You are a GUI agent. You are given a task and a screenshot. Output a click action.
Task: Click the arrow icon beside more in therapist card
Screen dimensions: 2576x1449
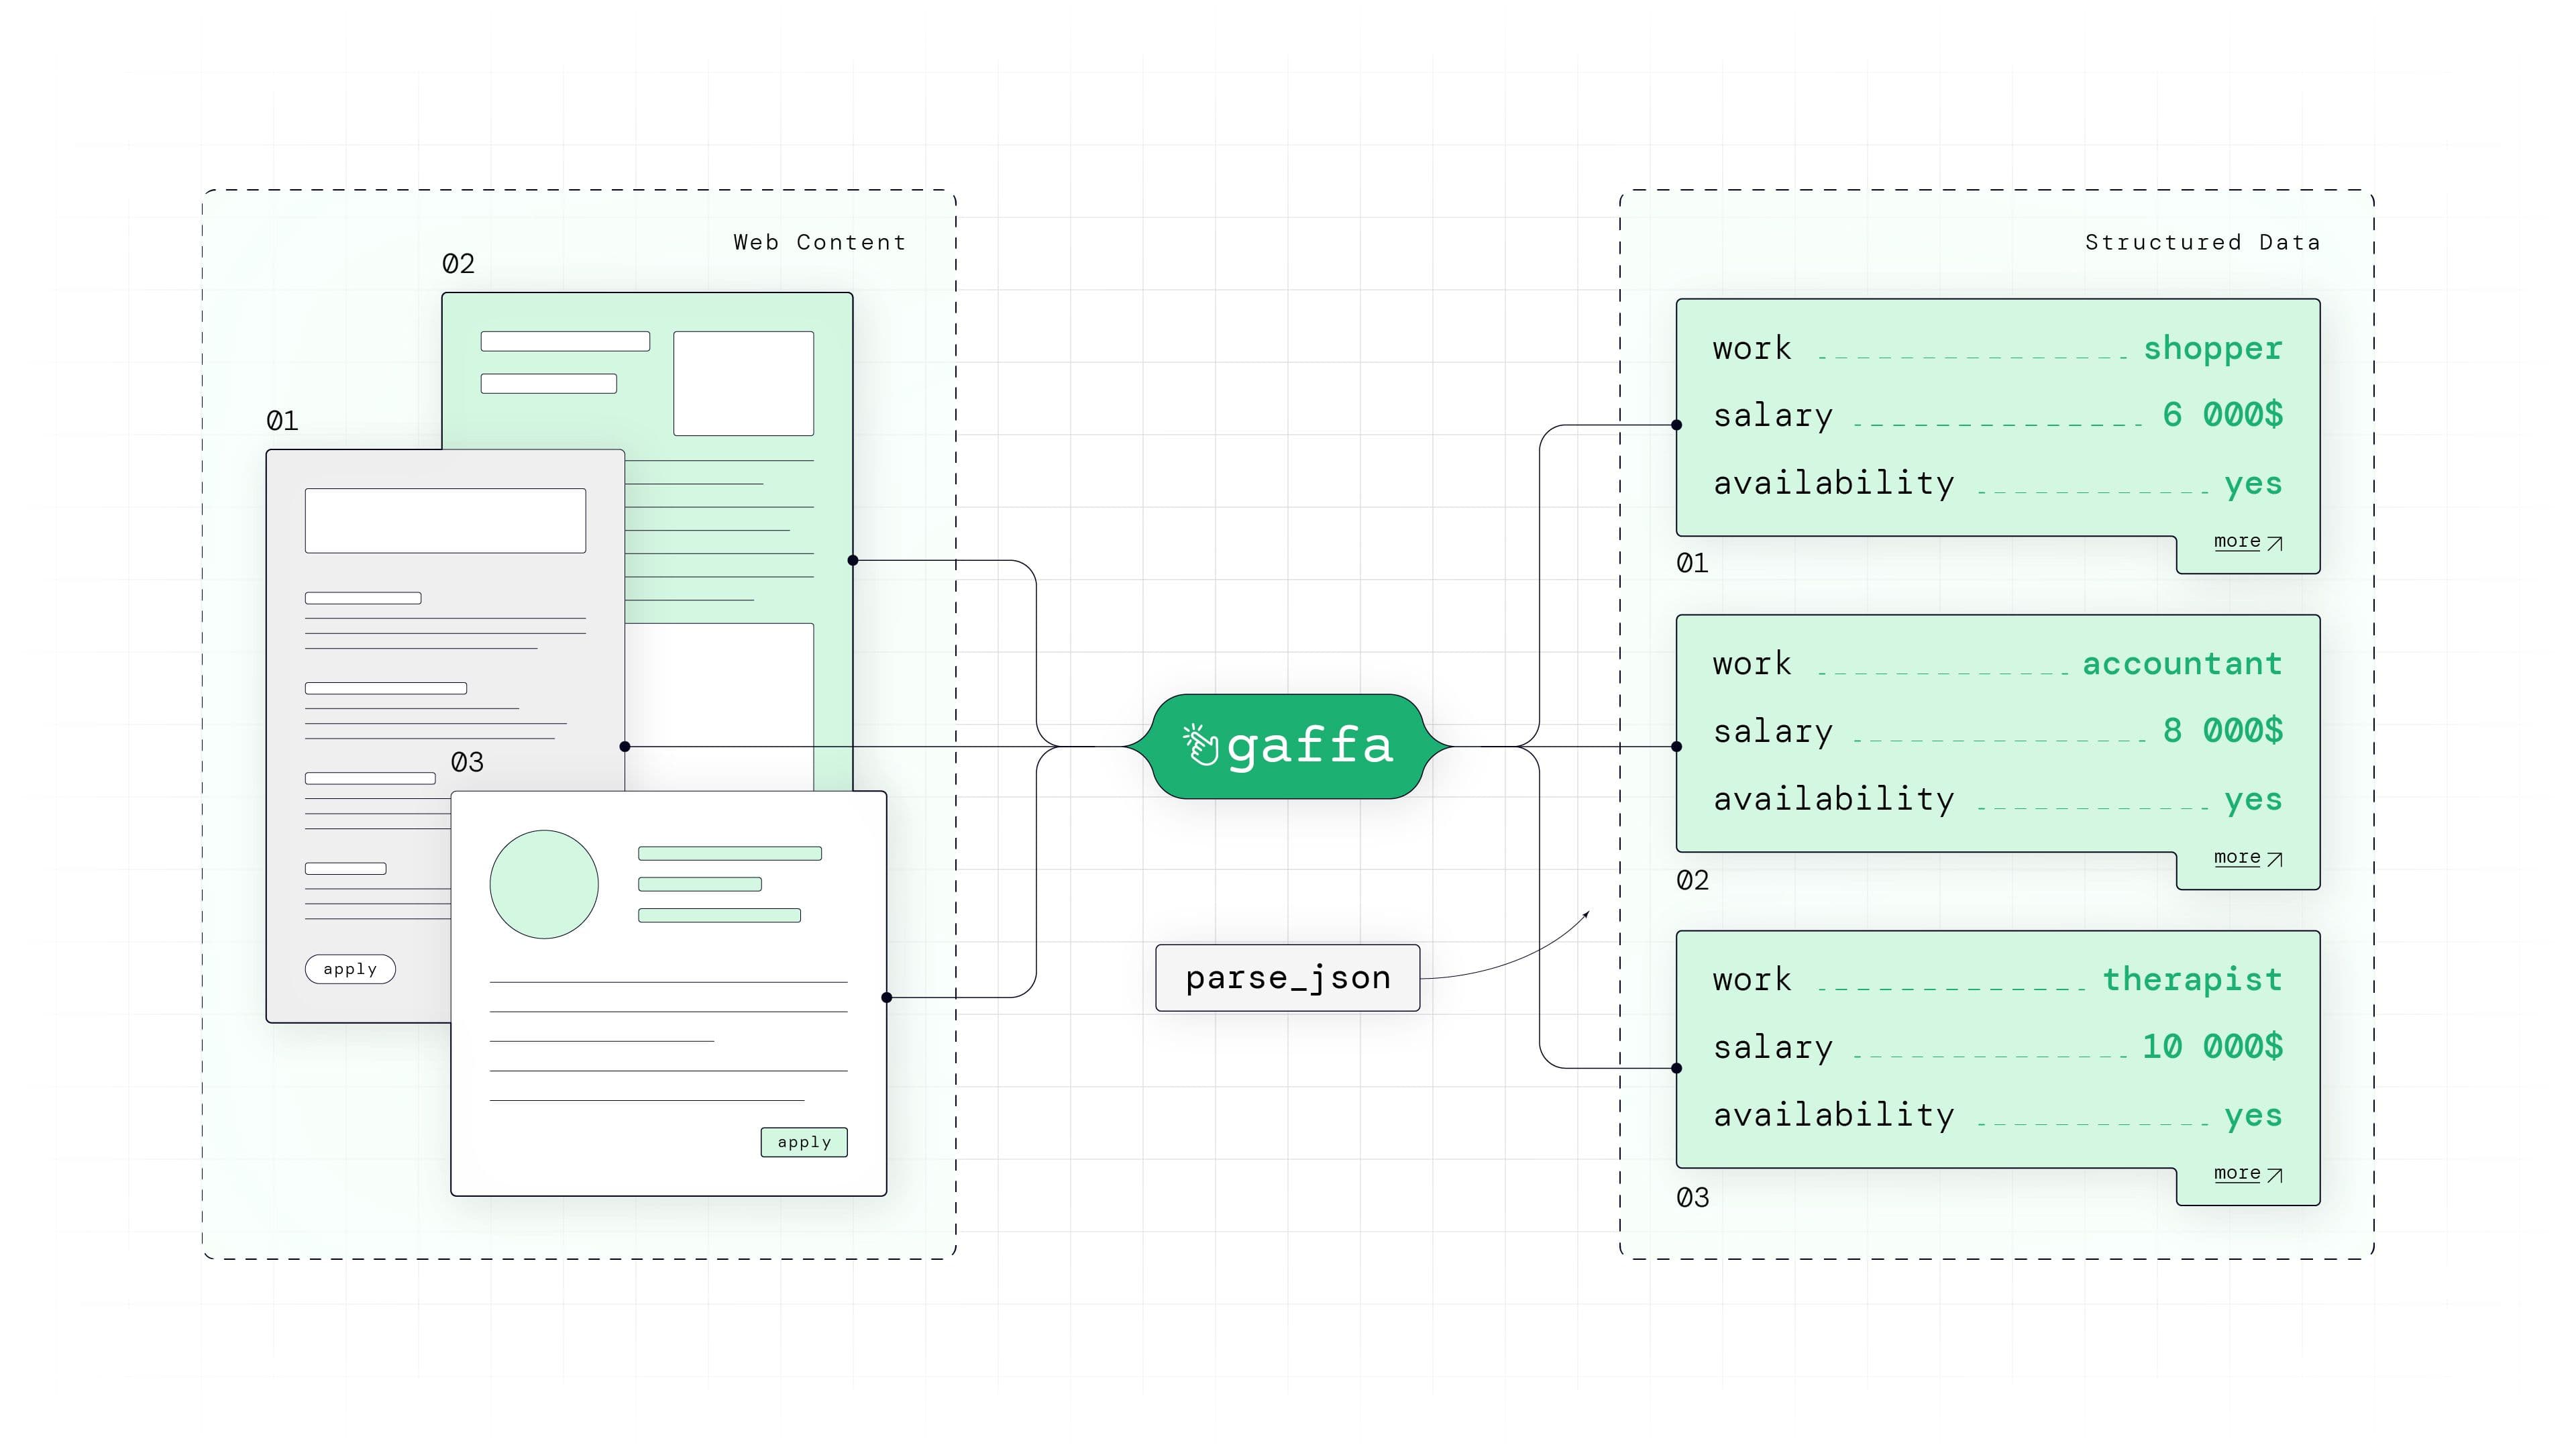click(2275, 1175)
